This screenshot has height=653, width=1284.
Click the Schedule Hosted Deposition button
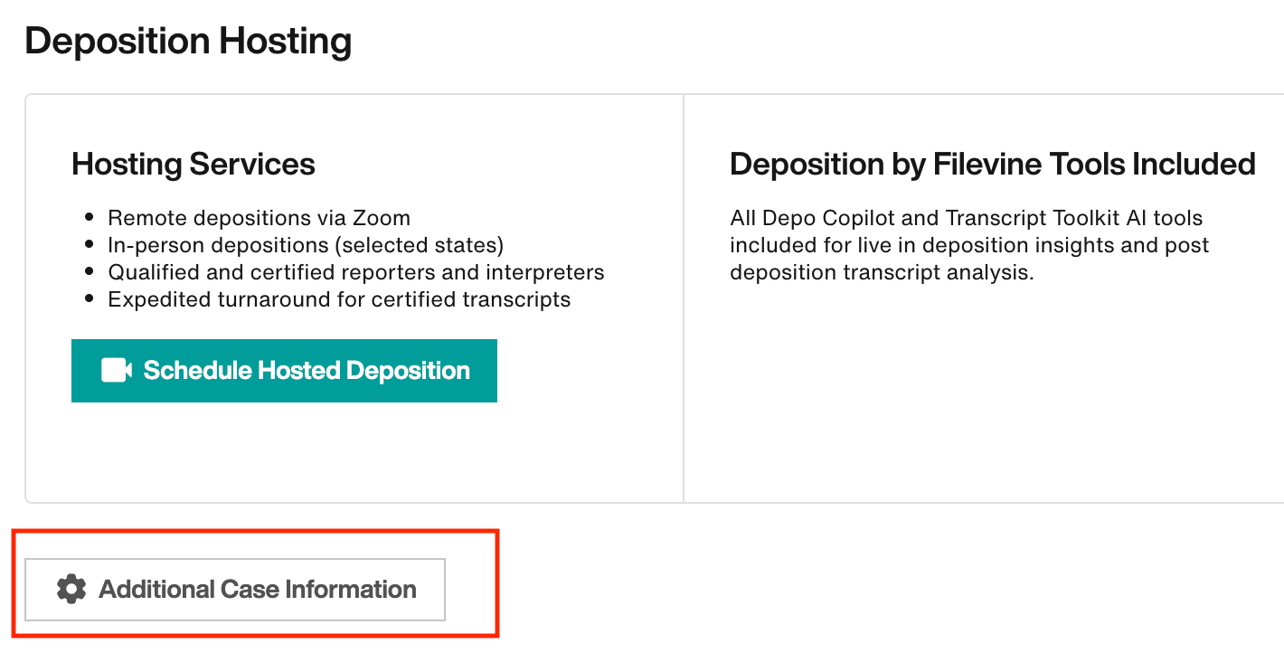[284, 371]
